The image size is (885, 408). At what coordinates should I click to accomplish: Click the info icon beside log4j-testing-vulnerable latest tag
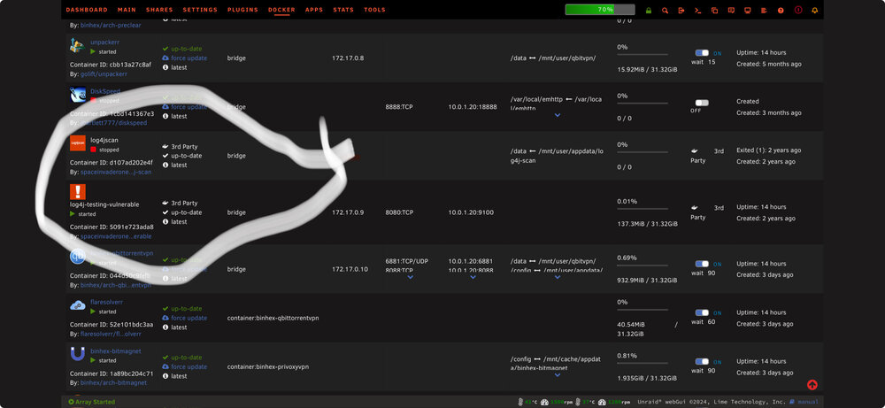pyautogui.click(x=165, y=222)
